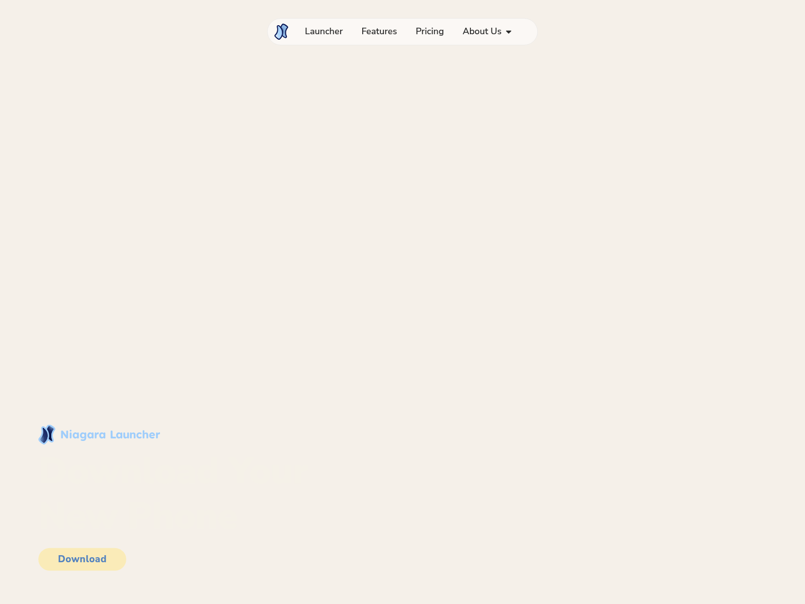The image size is (805, 604).
Task: Click the Download button
Action: 82,559
